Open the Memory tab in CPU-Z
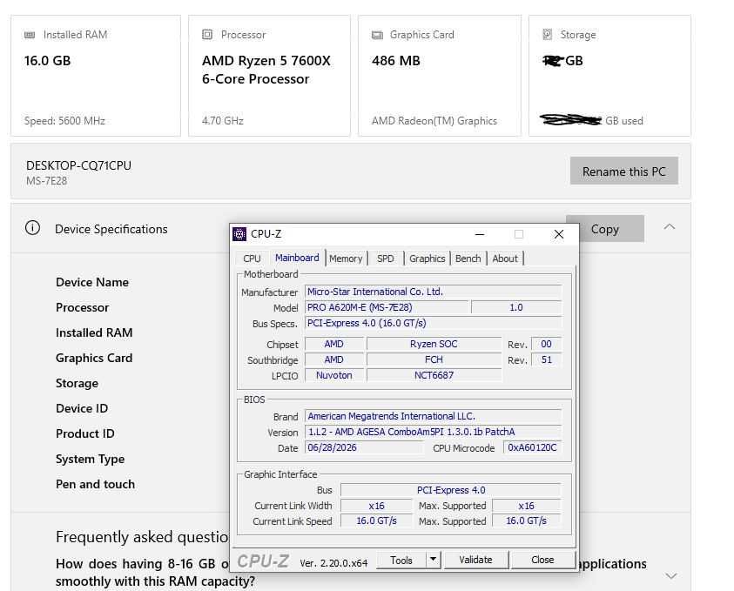Screen dimensions: 734x591 pos(346,259)
